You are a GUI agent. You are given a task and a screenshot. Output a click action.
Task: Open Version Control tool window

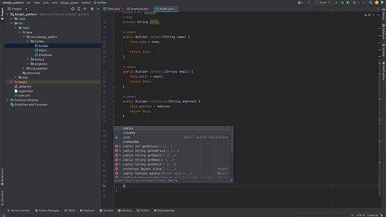pyautogui.click(x=18, y=210)
